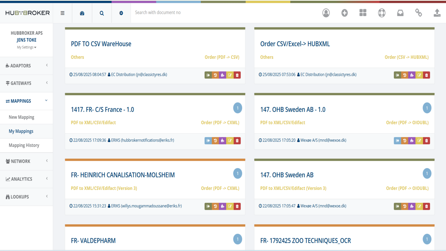The width and height of the screenshot is (446, 251).
Task: Open the dashboard gauge icon
Action: (82, 13)
